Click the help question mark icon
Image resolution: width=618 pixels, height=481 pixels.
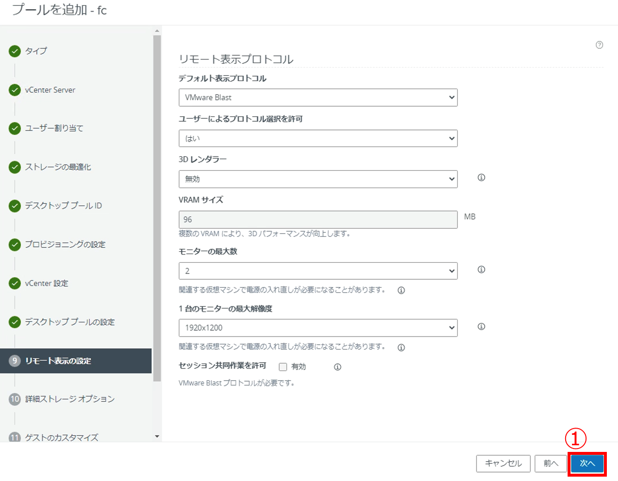point(599,45)
